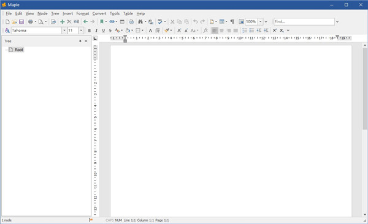Open the Convert menu
The image size is (368, 224).
tap(99, 13)
